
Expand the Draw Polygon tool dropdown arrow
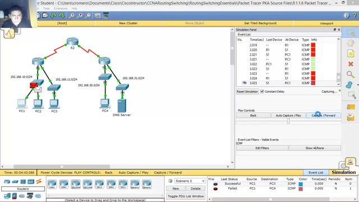coord(358,85)
